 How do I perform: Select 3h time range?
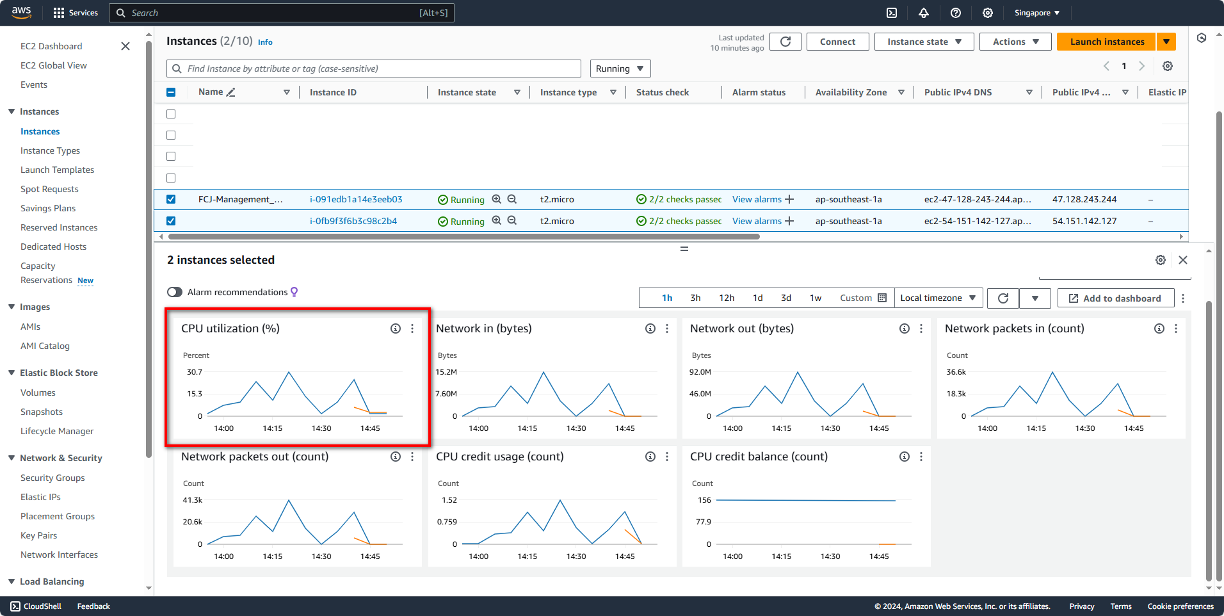point(695,298)
